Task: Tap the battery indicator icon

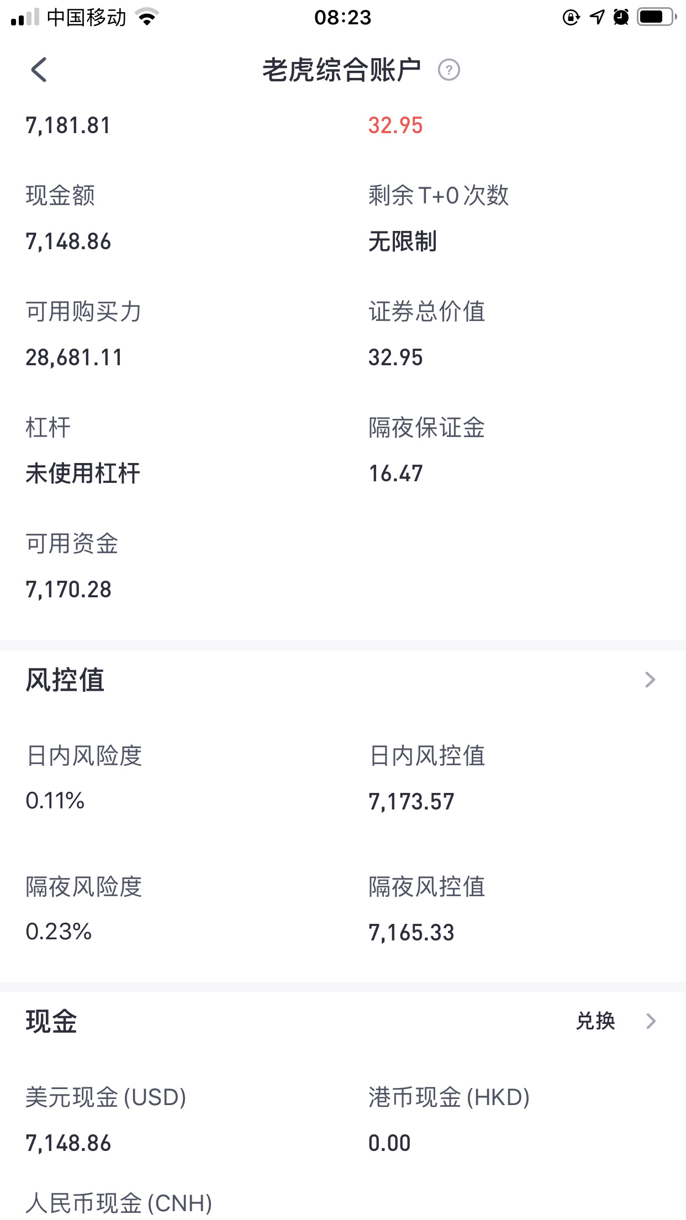Action: pyautogui.click(x=657, y=17)
